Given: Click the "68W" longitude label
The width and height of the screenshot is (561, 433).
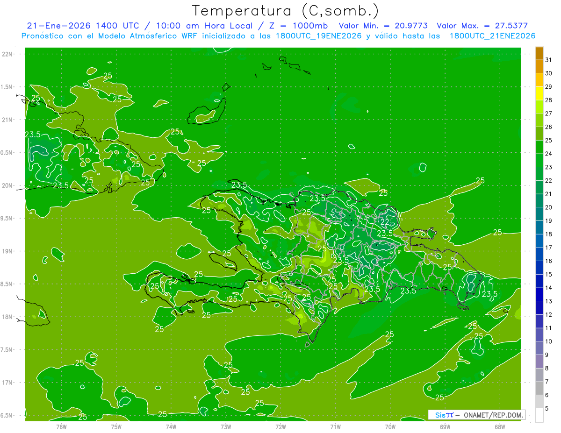Looking at the screenshot, I should (499, 426).
